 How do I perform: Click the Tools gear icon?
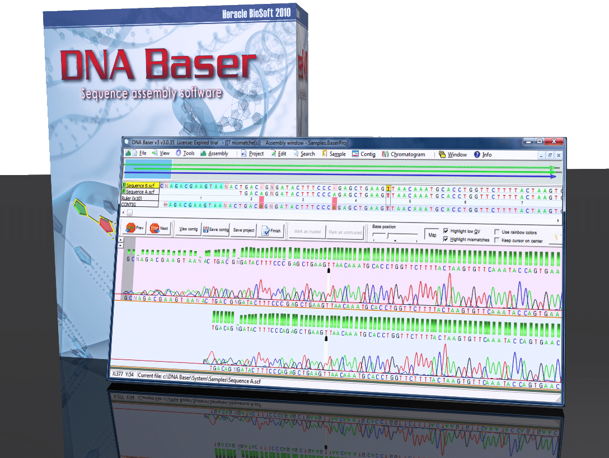(x=178, y=153)
